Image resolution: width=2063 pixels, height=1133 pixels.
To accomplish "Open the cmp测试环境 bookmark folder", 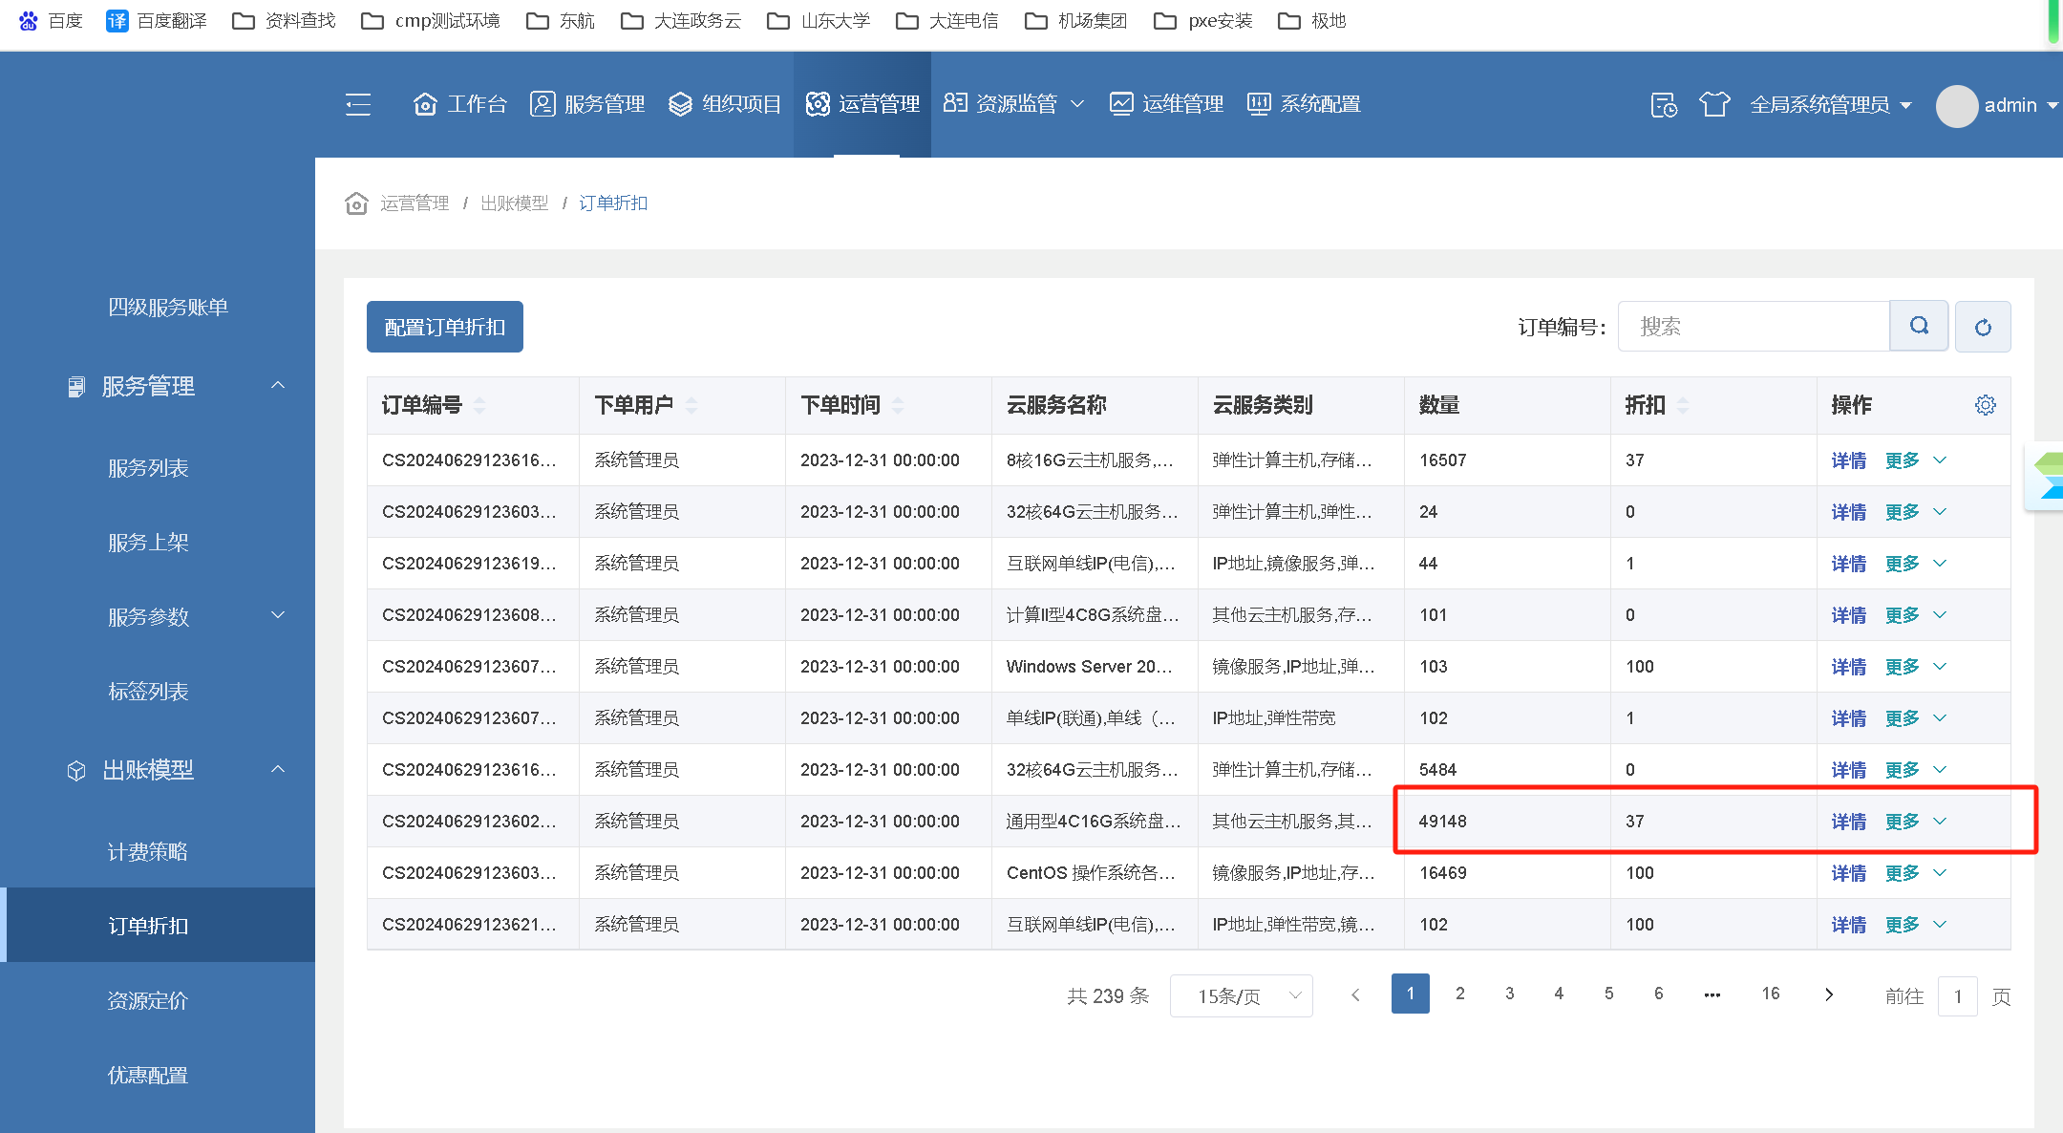I will pos(430,20).
